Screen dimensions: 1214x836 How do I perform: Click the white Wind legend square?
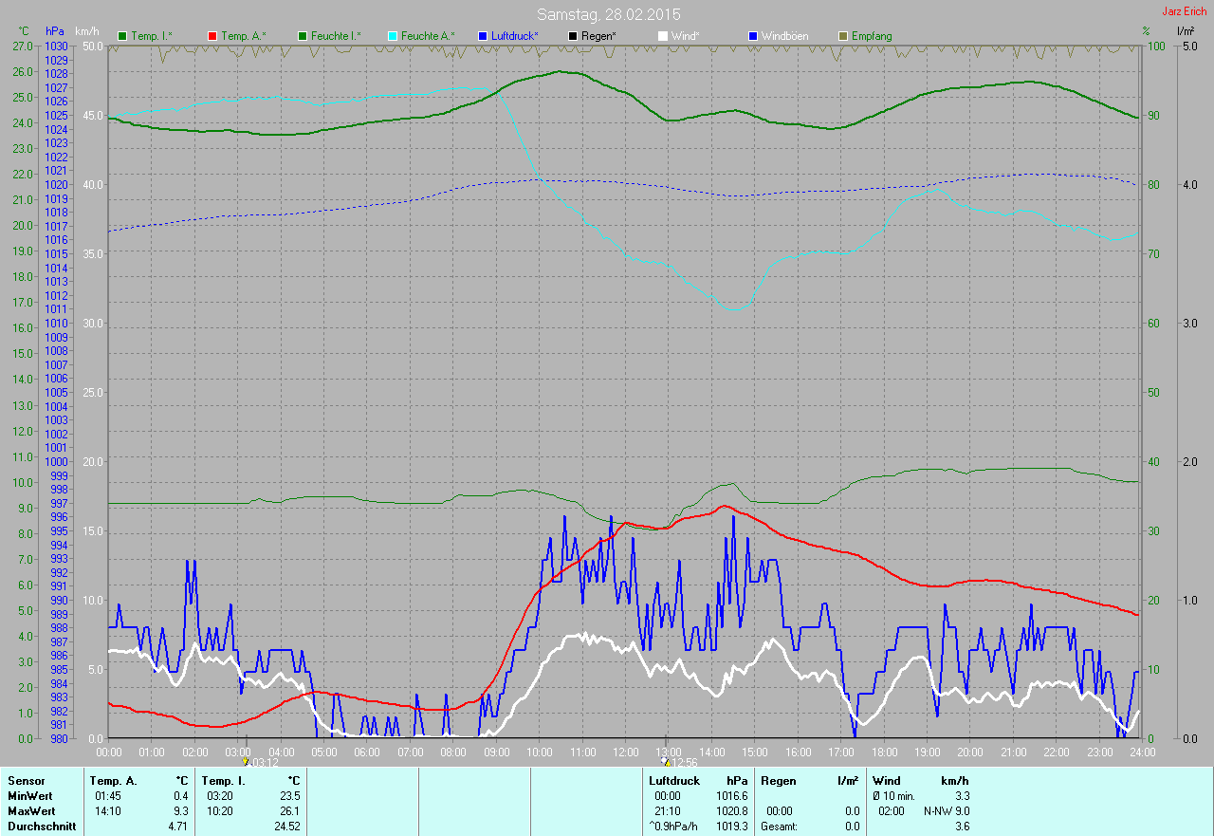(x=663, y=36)
